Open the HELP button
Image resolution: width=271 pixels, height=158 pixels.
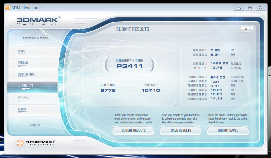pos(247,29)
